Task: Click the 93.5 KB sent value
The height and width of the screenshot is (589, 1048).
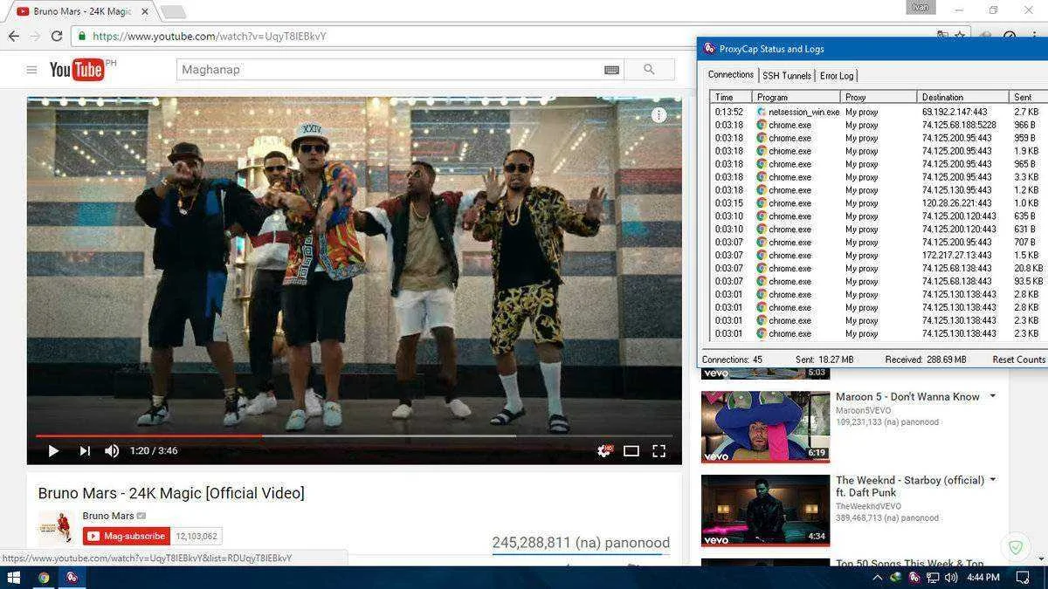Action: tap(1027, 282)
